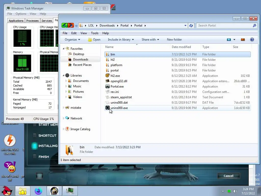Sort by the Type column header
Screen dimensions: 261x196
tap(216, 47)
